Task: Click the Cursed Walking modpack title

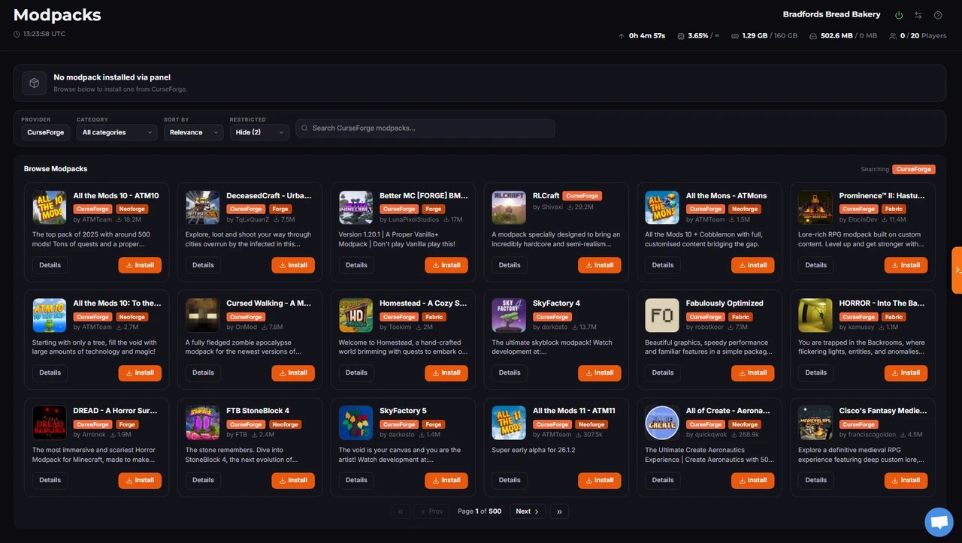Action: (268, 303)
